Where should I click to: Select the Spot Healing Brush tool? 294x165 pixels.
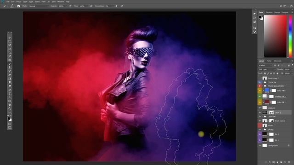click(10, 60)
